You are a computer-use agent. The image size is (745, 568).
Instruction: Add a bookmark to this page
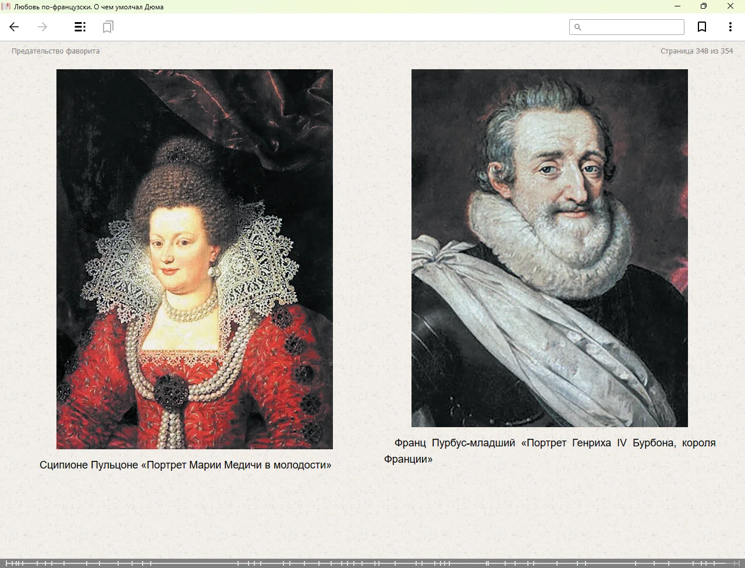tap(702, 27)
